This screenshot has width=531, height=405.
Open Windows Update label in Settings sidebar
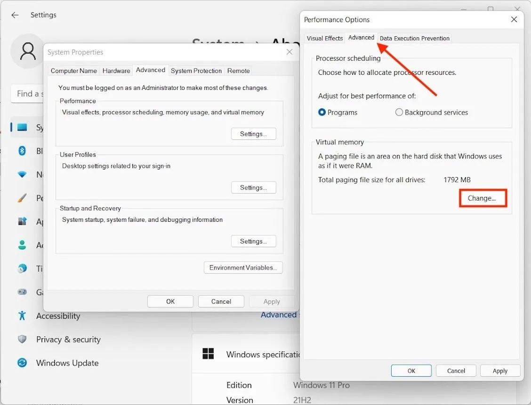tap(67, 363)
